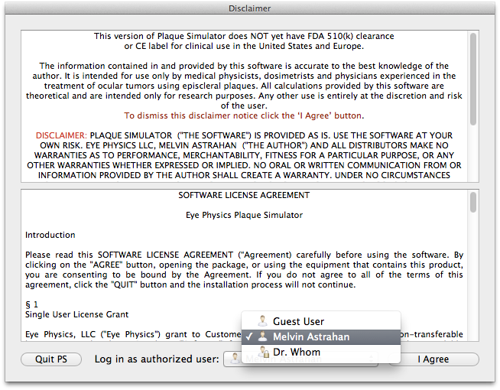Click the SOFTWARE LICENSE AGREEMENT heading
Viewport: 500px width, 390px height.
[x=244, y=196]
